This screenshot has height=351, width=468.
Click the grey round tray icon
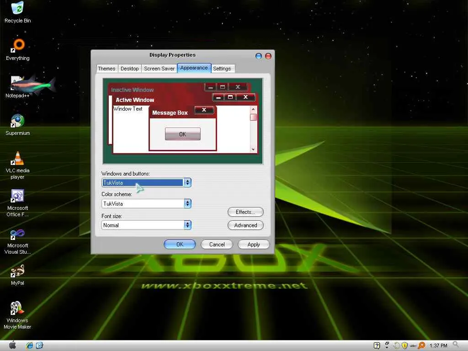(x=396, y=346)
